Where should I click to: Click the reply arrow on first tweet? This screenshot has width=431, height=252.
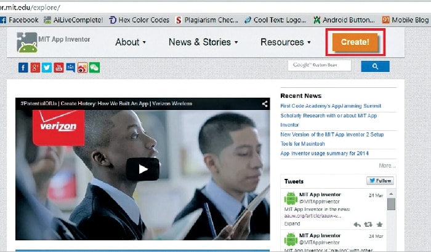point(356,225)
